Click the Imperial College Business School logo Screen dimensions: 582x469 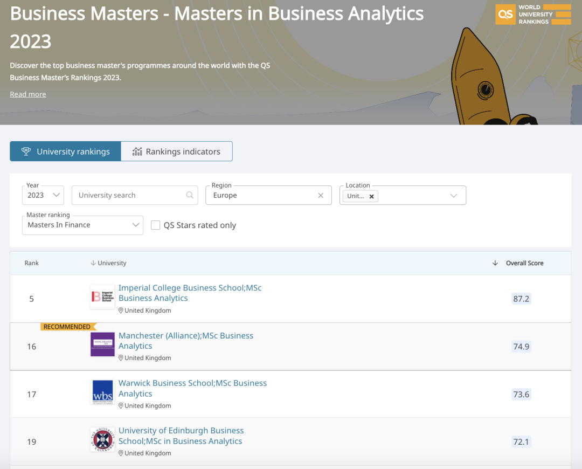102,296
